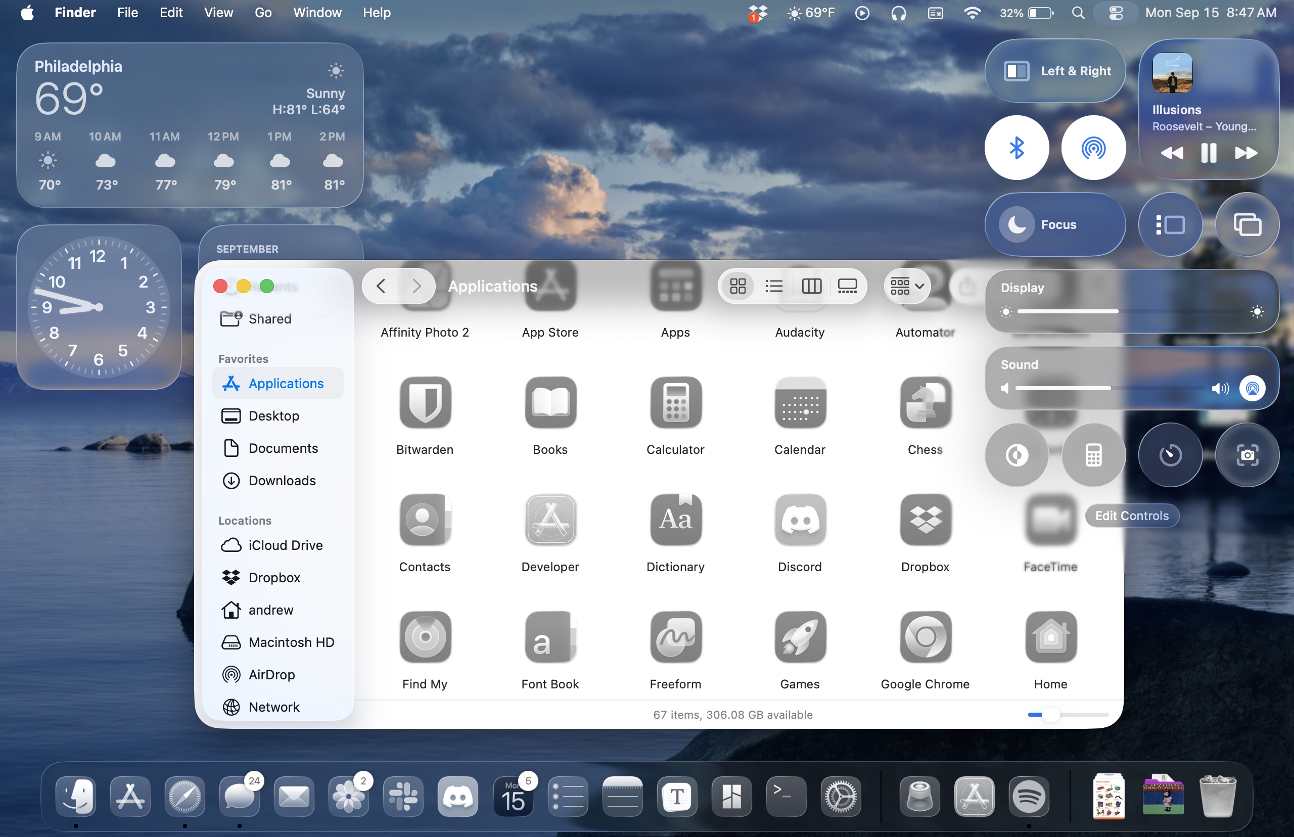Launch the Freeform app icon
Image resolution: width=1294 pixels, height=837 pixels.
675,637
